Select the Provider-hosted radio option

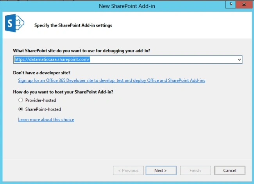(21, 100)
